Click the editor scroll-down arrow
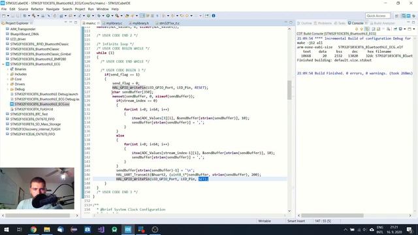This screenshot has width=418, height=235. (x=289, y=211)
